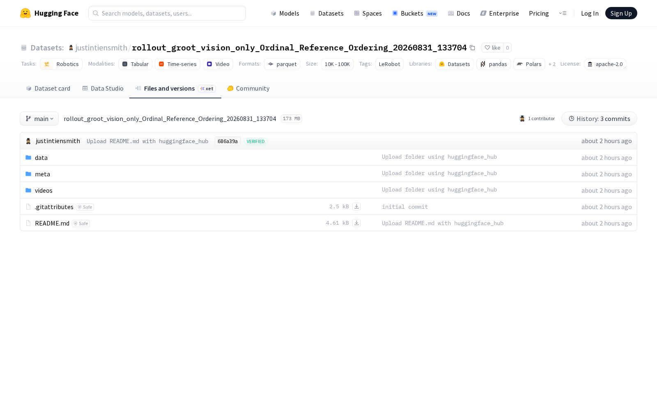657x410 pixels.
Task: Open justintiensmith profile link in title
Action: pos(101,48)
